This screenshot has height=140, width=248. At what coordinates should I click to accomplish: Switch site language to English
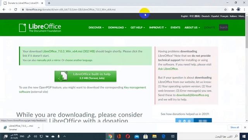pyautogui.click(x=184, y=16)
